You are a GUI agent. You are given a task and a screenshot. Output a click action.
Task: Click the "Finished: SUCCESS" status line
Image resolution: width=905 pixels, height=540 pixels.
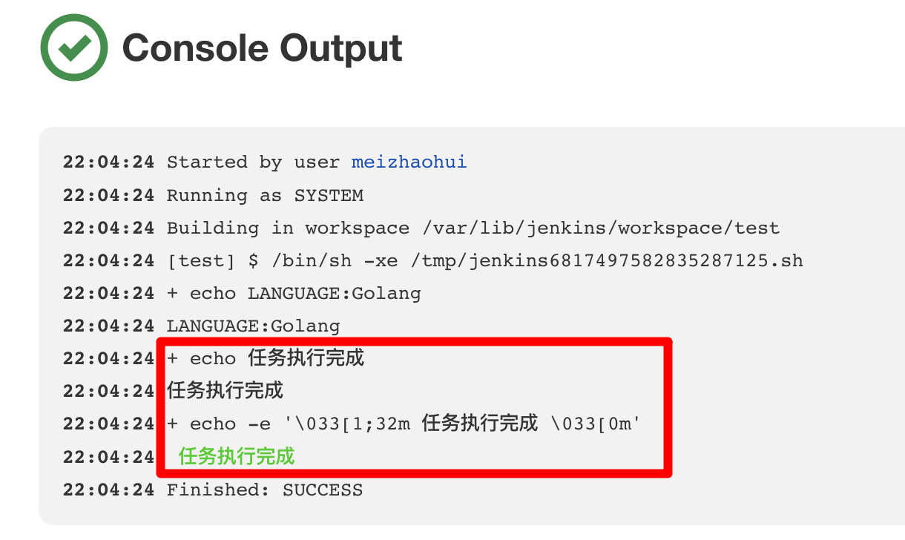[265, 490]
